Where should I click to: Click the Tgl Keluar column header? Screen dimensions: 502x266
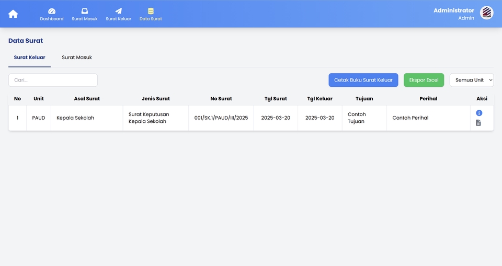click(x=320, y=99)
